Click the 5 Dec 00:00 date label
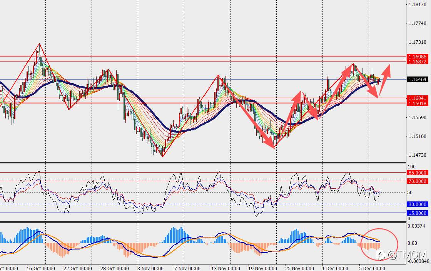 (372, 268)
